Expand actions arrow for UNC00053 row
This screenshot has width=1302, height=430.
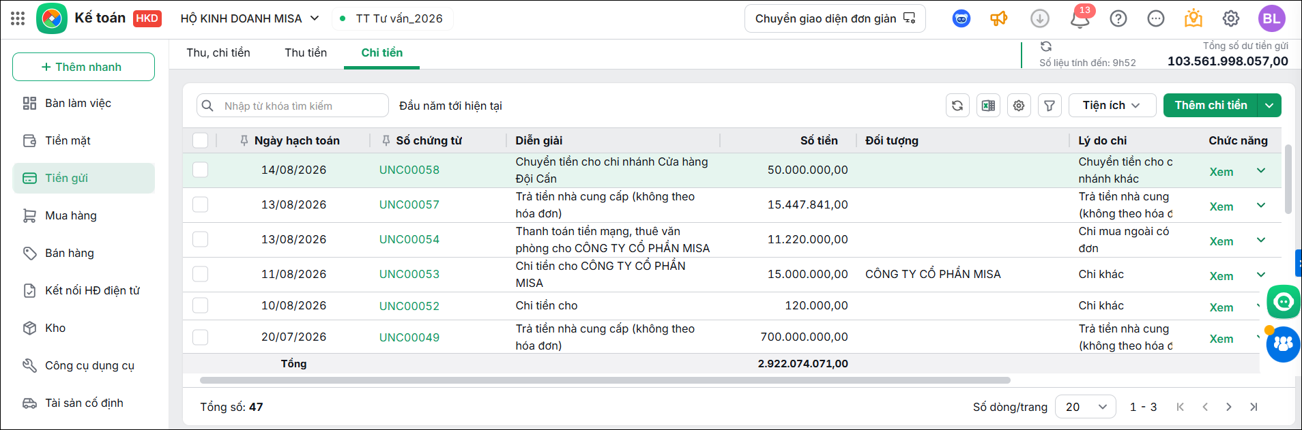tap(1261, 275)
